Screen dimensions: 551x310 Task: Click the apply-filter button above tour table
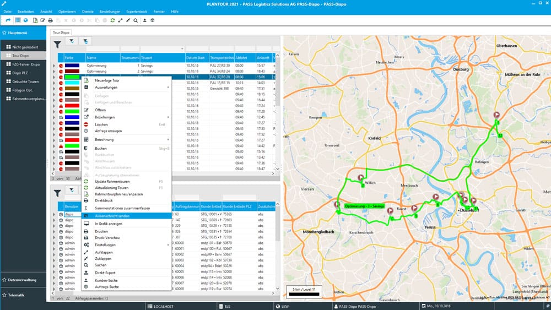[71, 41]
